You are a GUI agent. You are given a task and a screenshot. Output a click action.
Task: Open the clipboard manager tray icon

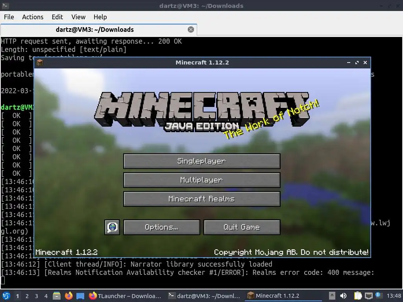pyautogui.click(x=358, y=296)
